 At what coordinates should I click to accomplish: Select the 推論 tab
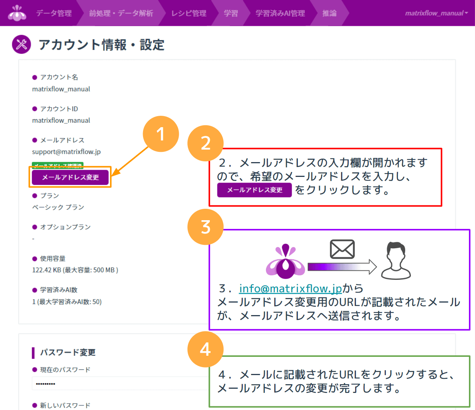329,13
